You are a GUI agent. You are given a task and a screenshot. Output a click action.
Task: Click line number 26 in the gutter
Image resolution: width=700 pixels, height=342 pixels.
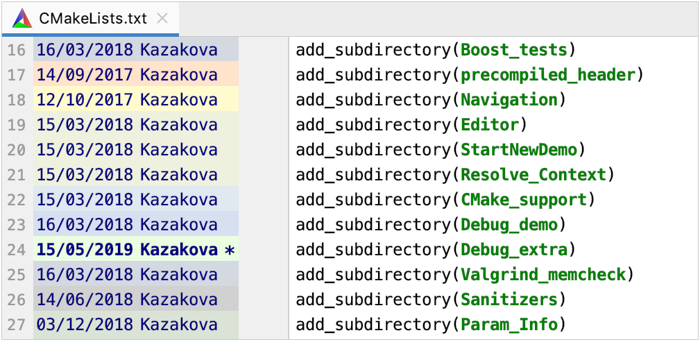[17, 300]
